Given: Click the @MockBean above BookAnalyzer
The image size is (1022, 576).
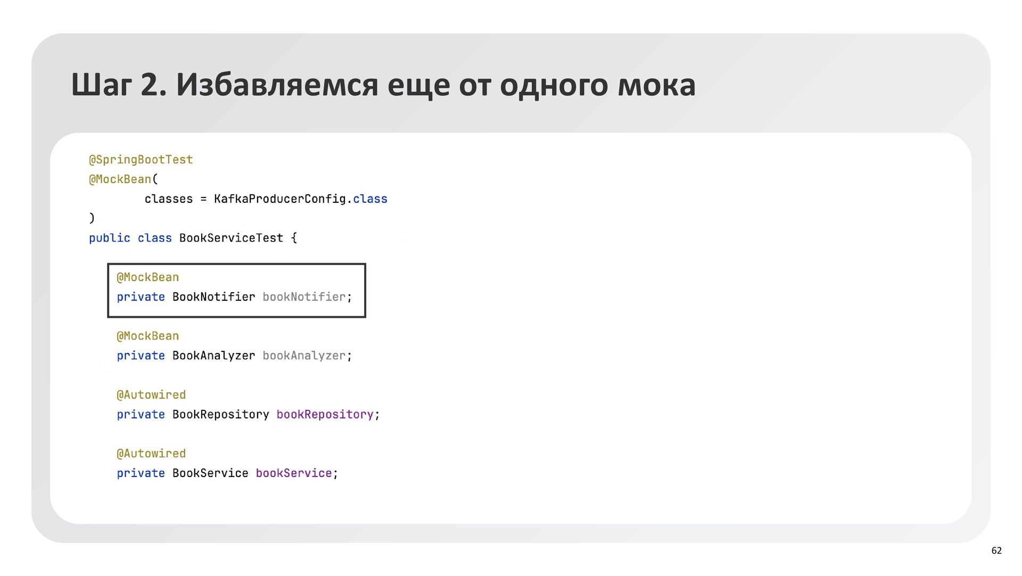Looking at the screenshot, I should click(147, 336).
